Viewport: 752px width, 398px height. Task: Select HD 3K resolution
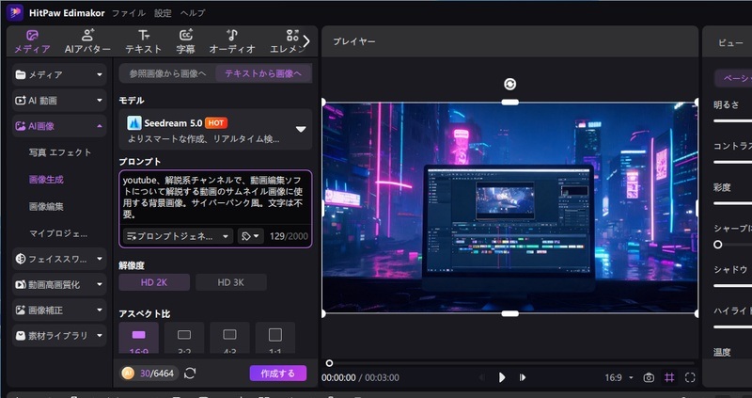coord(230,282)
